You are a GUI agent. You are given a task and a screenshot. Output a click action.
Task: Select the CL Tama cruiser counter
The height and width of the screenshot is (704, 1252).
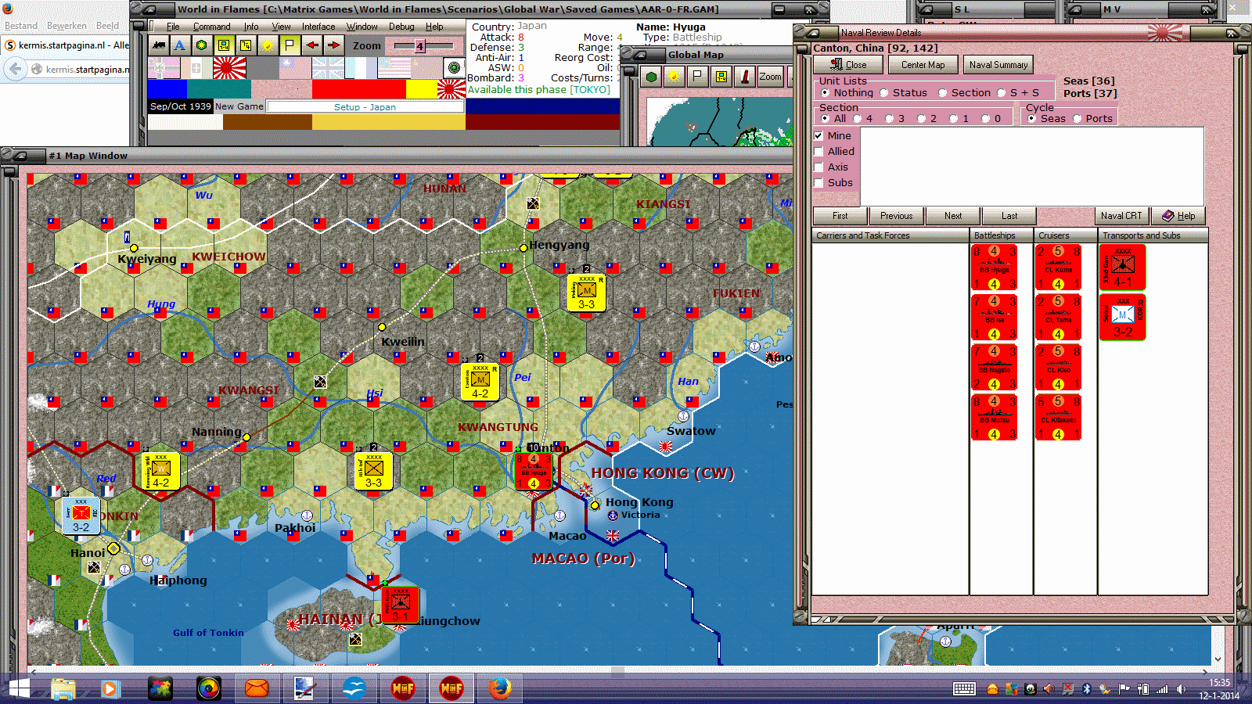[x=1059, y=318]
